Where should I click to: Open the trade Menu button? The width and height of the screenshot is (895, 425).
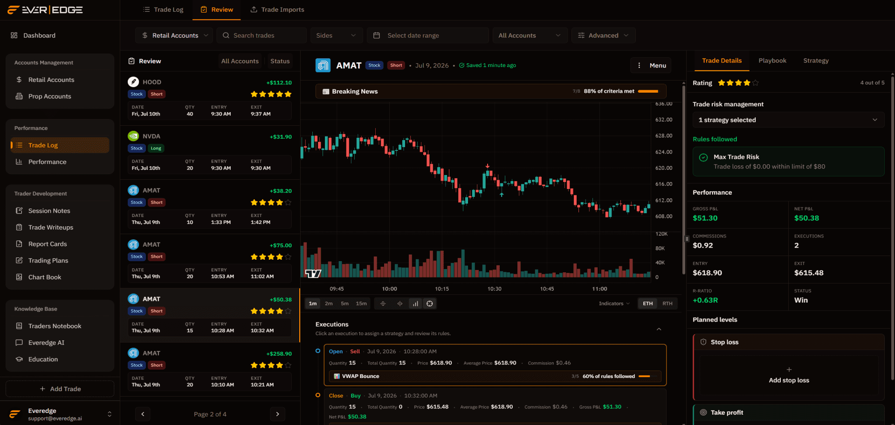(x=651, y=66)
